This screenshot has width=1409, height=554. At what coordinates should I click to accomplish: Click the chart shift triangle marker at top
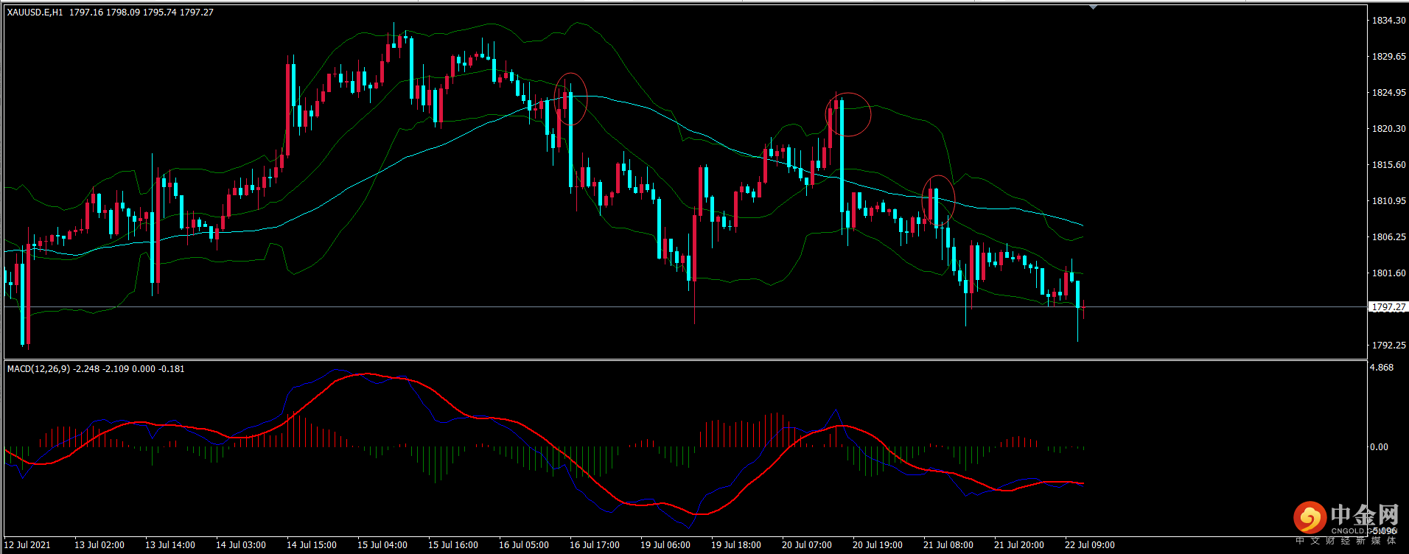[x=1093, y=7]
